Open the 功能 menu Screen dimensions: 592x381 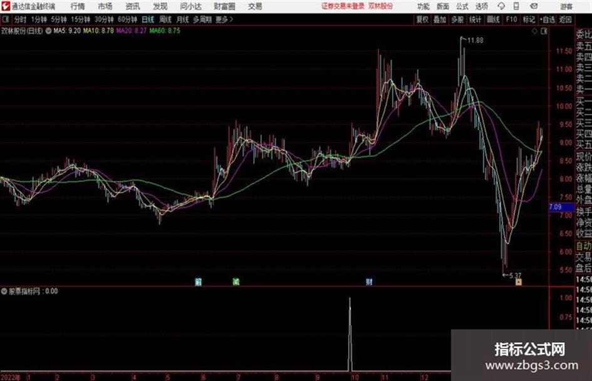coord(423,6)
